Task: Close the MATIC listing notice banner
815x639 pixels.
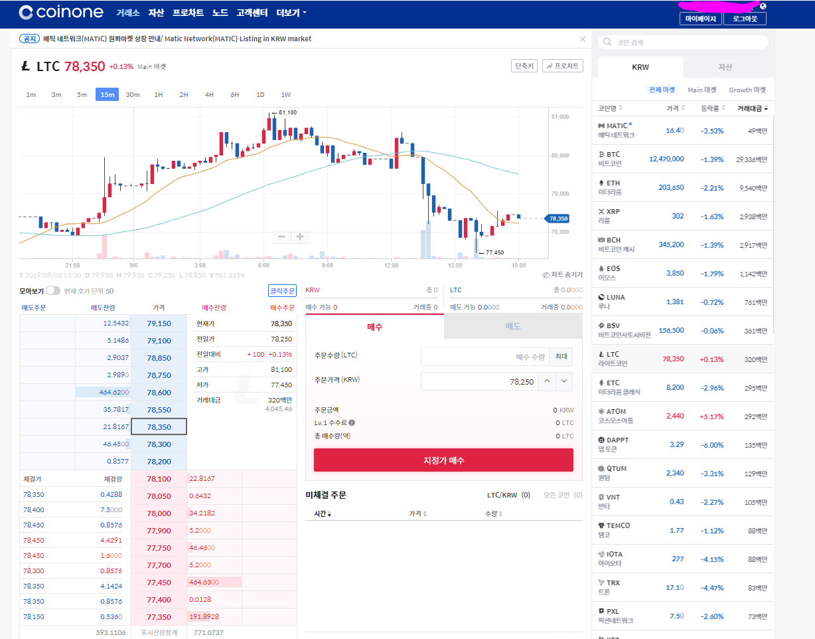Action: [583, 39]
